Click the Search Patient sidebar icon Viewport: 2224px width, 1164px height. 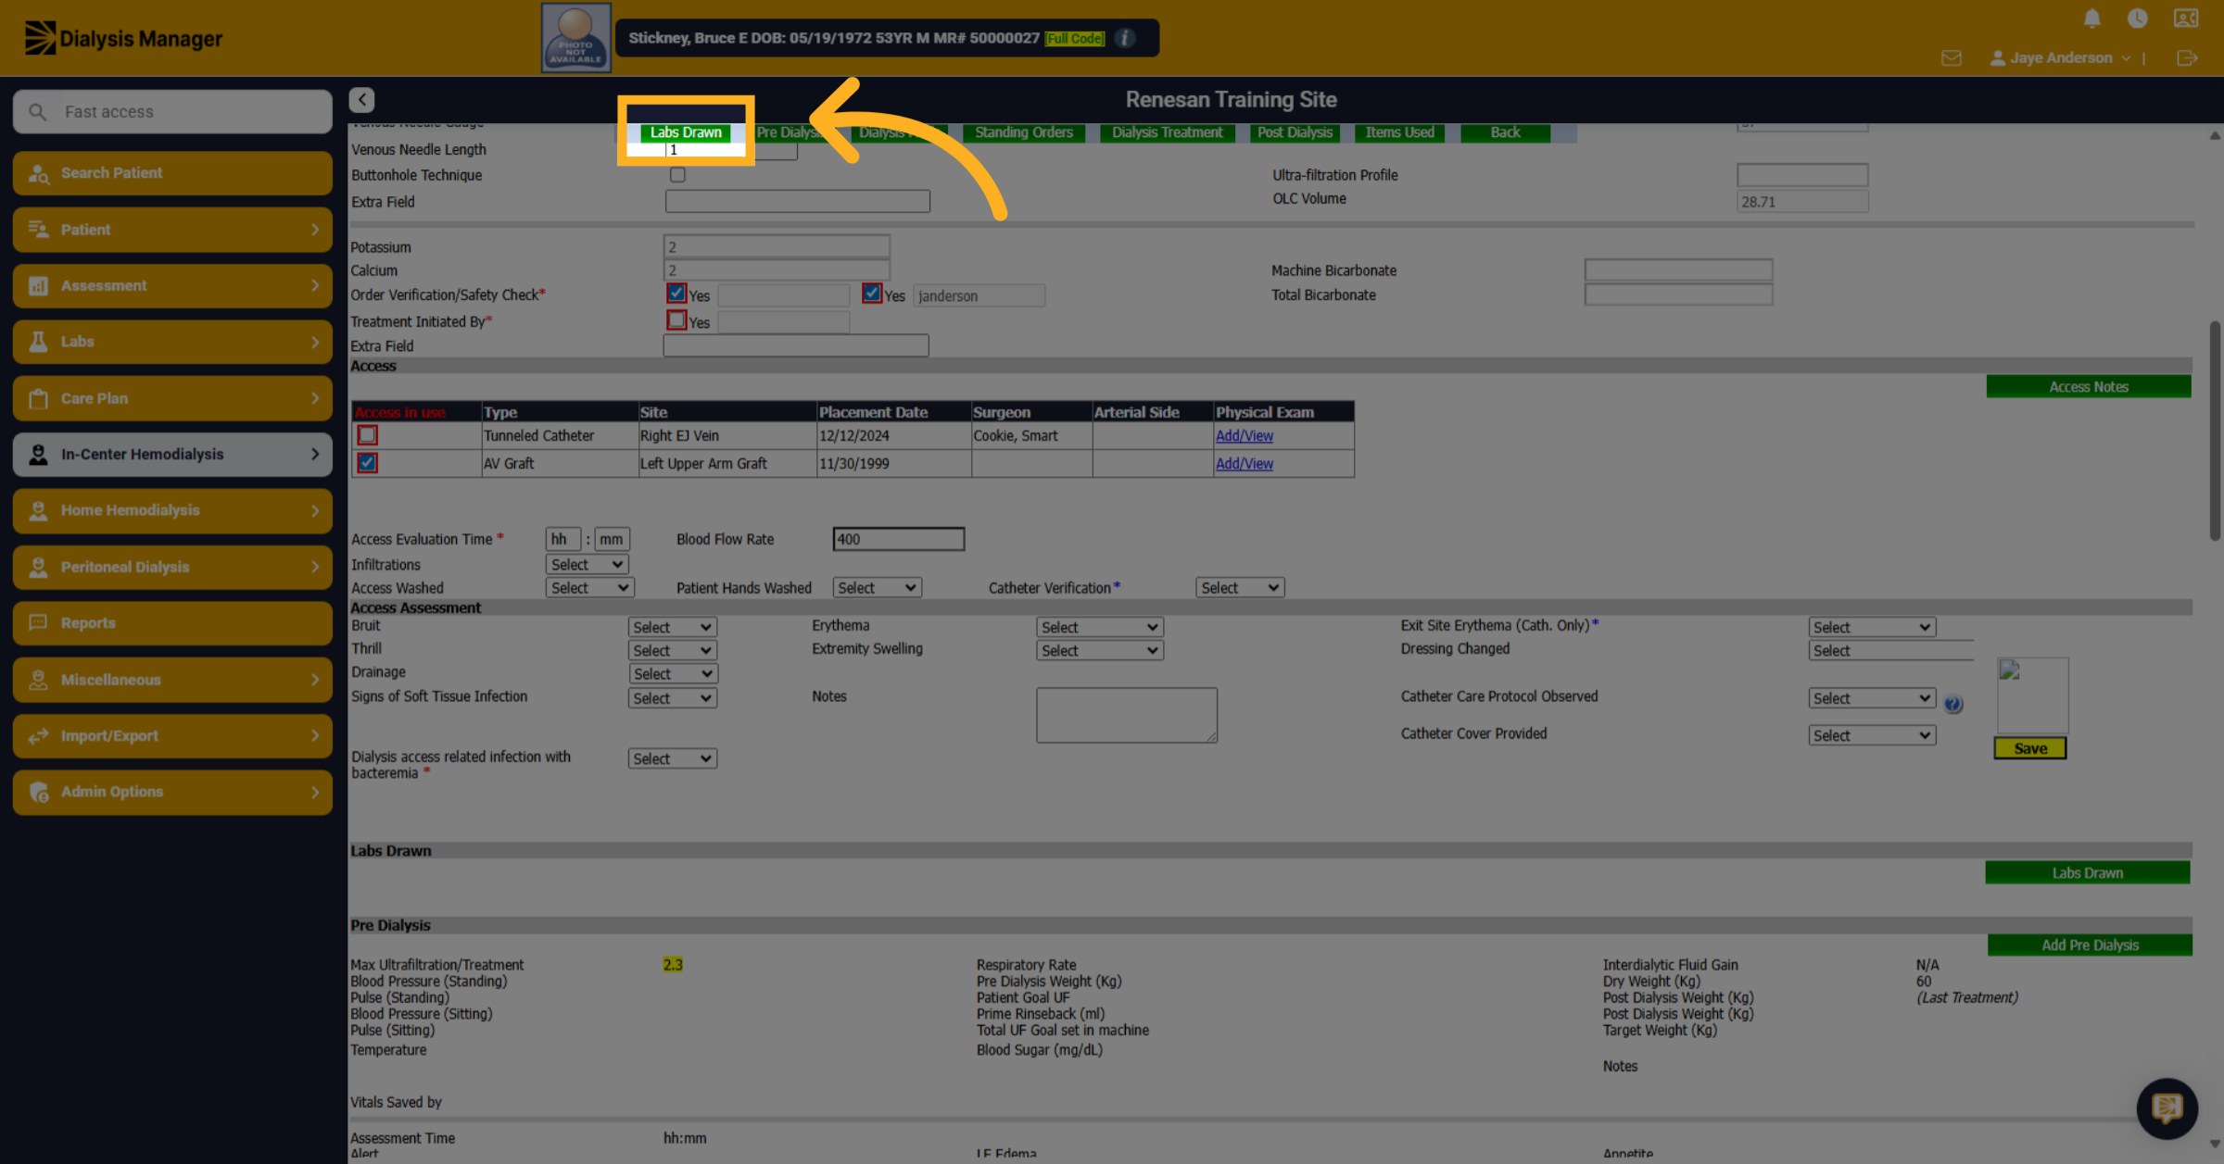[x=38, y=173]
